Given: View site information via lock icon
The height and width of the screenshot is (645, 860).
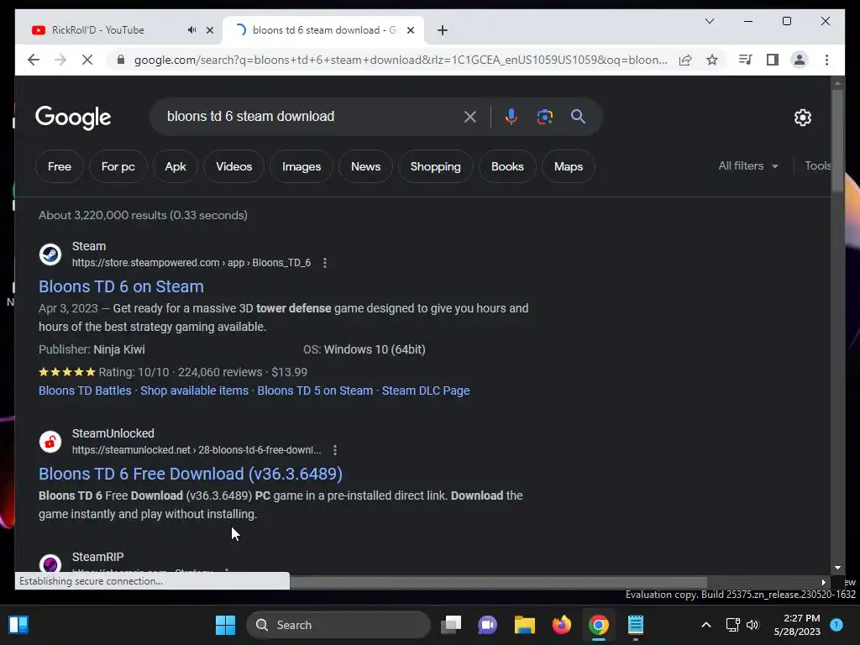Looking at the screenshot, I should pos(121,60).
